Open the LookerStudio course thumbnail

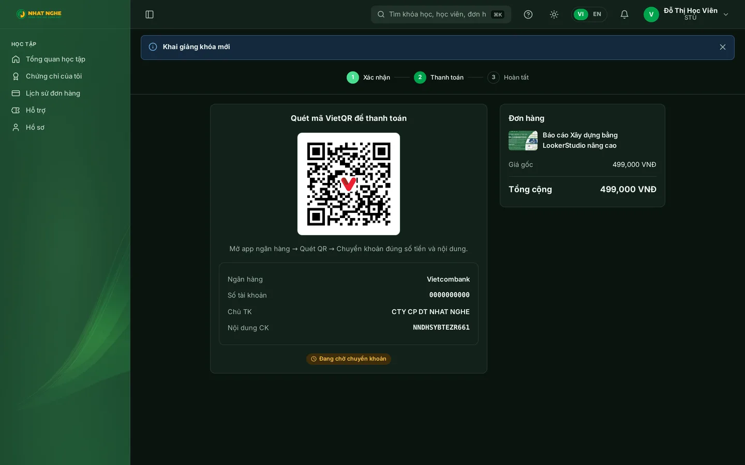click(523, 141)
